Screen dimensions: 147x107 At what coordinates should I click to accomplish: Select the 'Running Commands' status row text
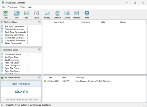pos(15,35)
